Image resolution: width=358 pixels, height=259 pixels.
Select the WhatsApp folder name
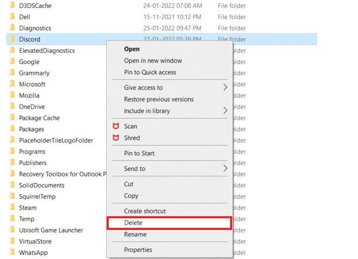(34, 252)
